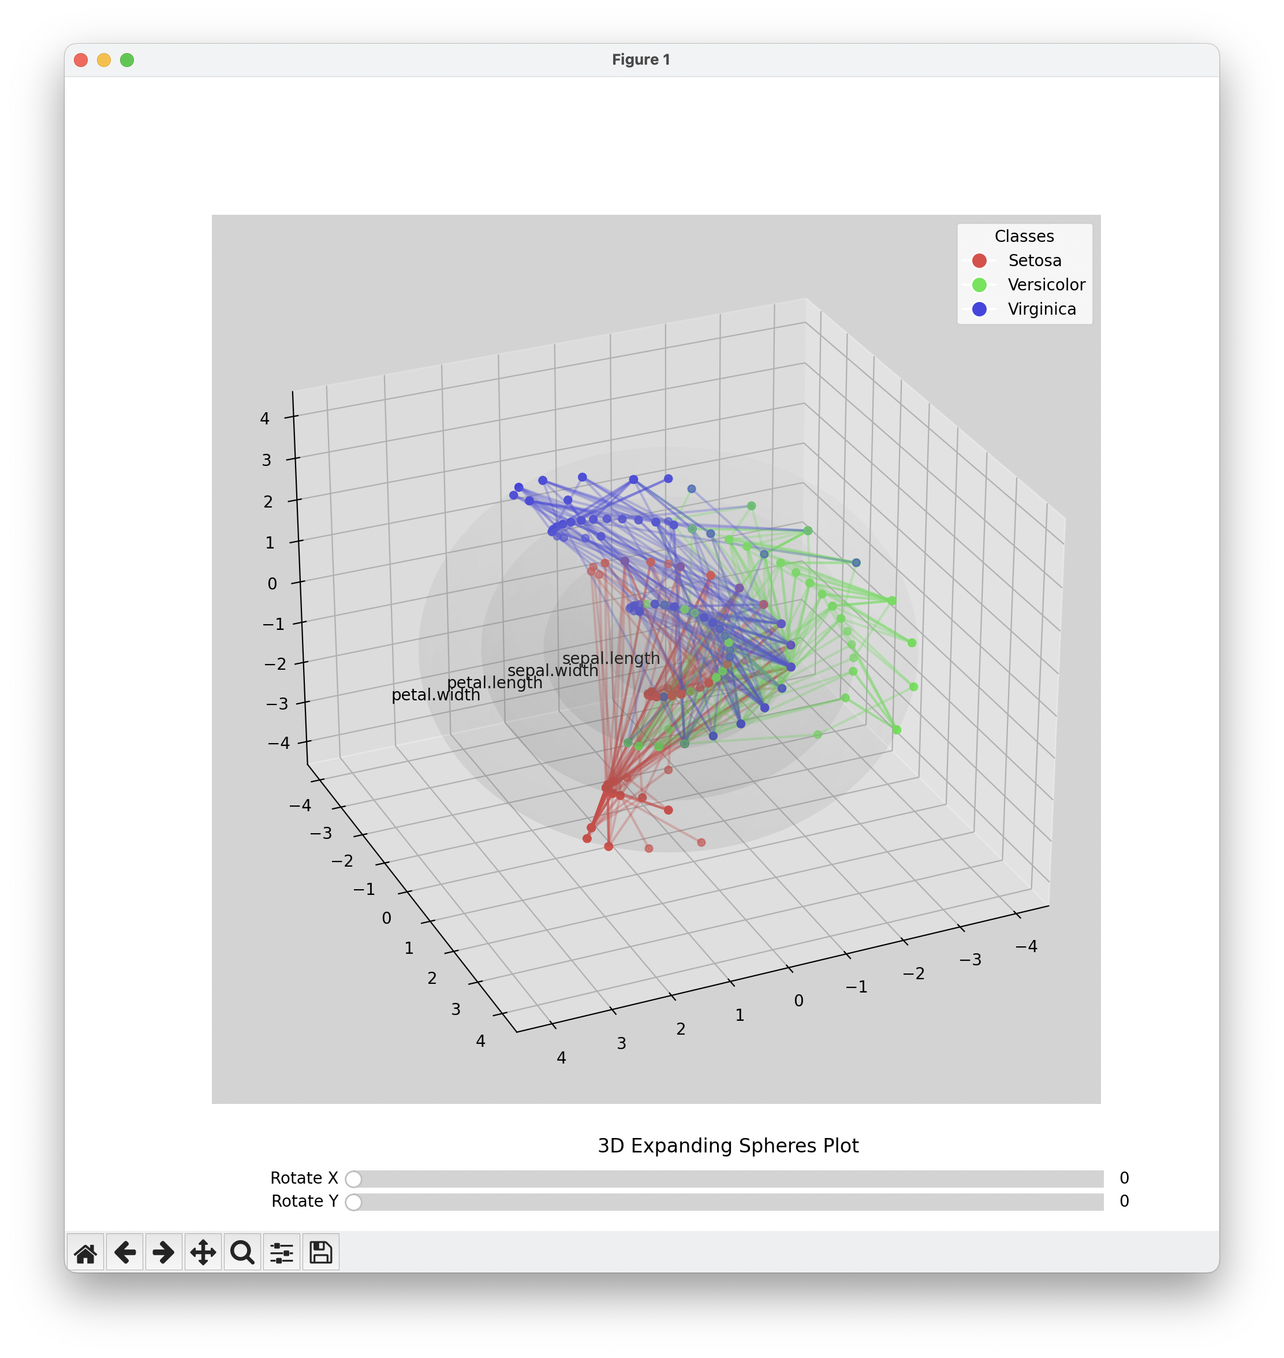The width and height of the screenshot is (1284, 1358).
Task: Select the Zoom magnifier tool
Action: pyautogui.click(x=242, y=1252)
